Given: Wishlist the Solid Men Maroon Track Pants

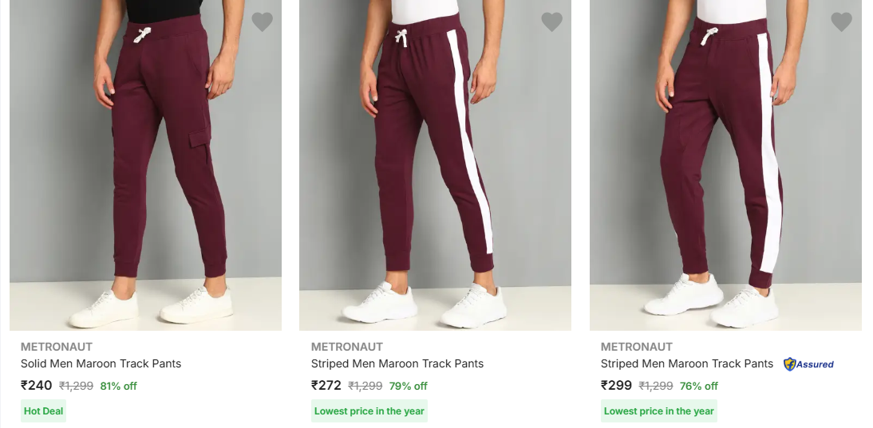Looking at the screenshot, I should pyautogui.click(x=262, y=22).
